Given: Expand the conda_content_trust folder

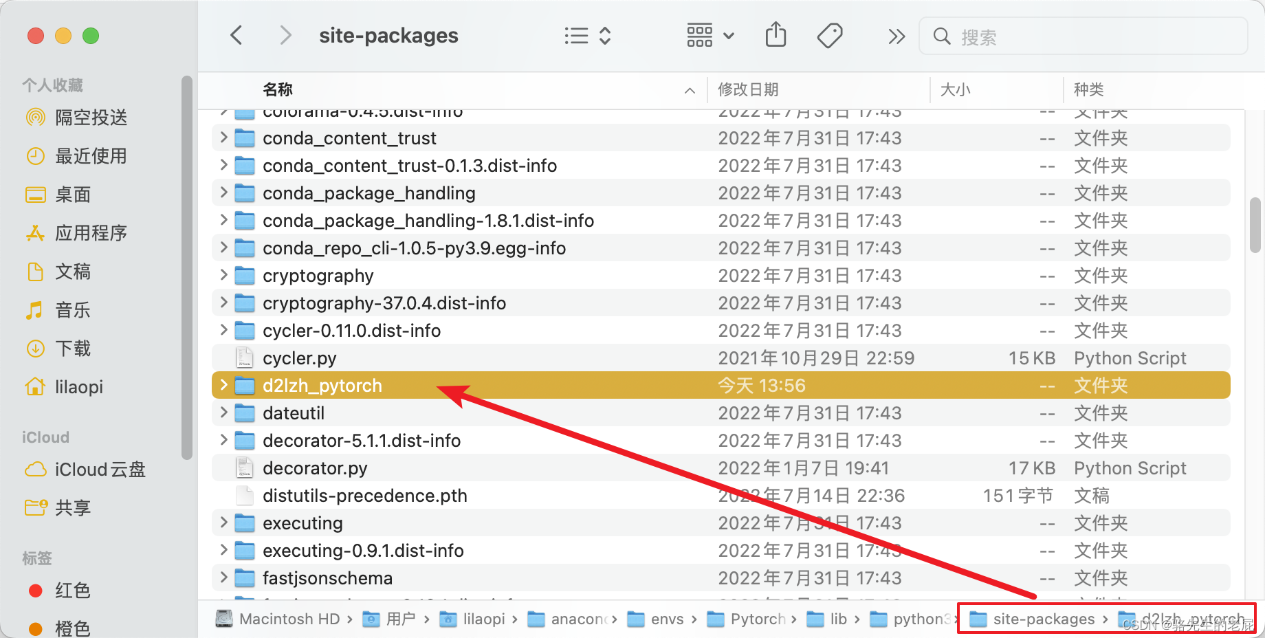Looking at the screenshot, I should tap(223, 137).
